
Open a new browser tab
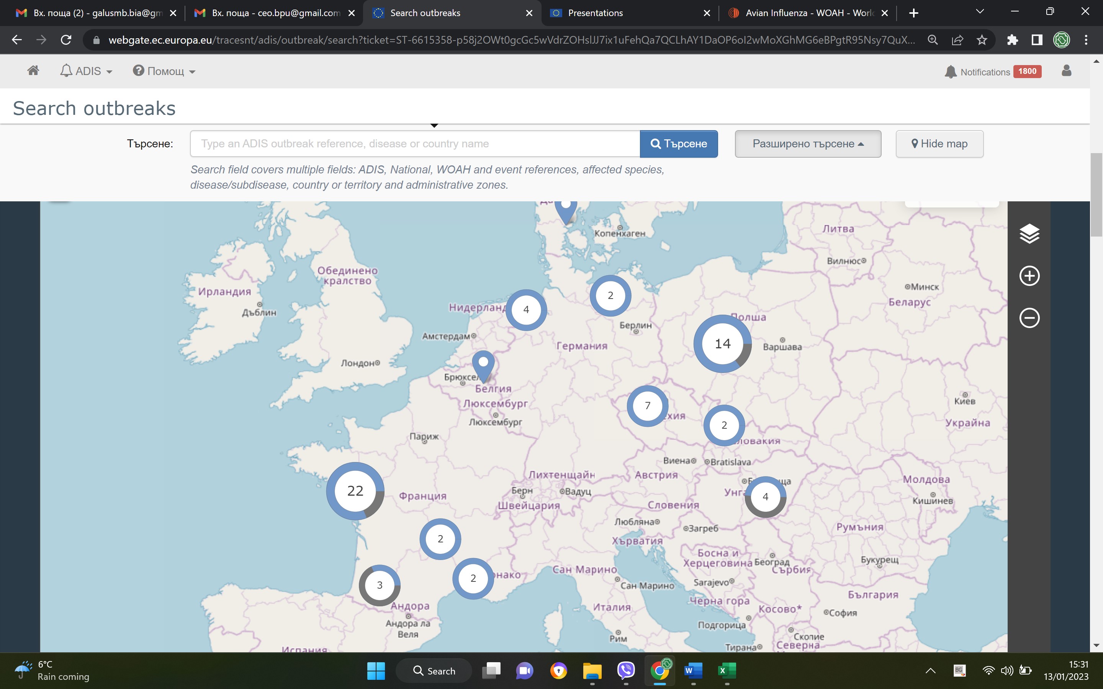(x=913, y=13)
